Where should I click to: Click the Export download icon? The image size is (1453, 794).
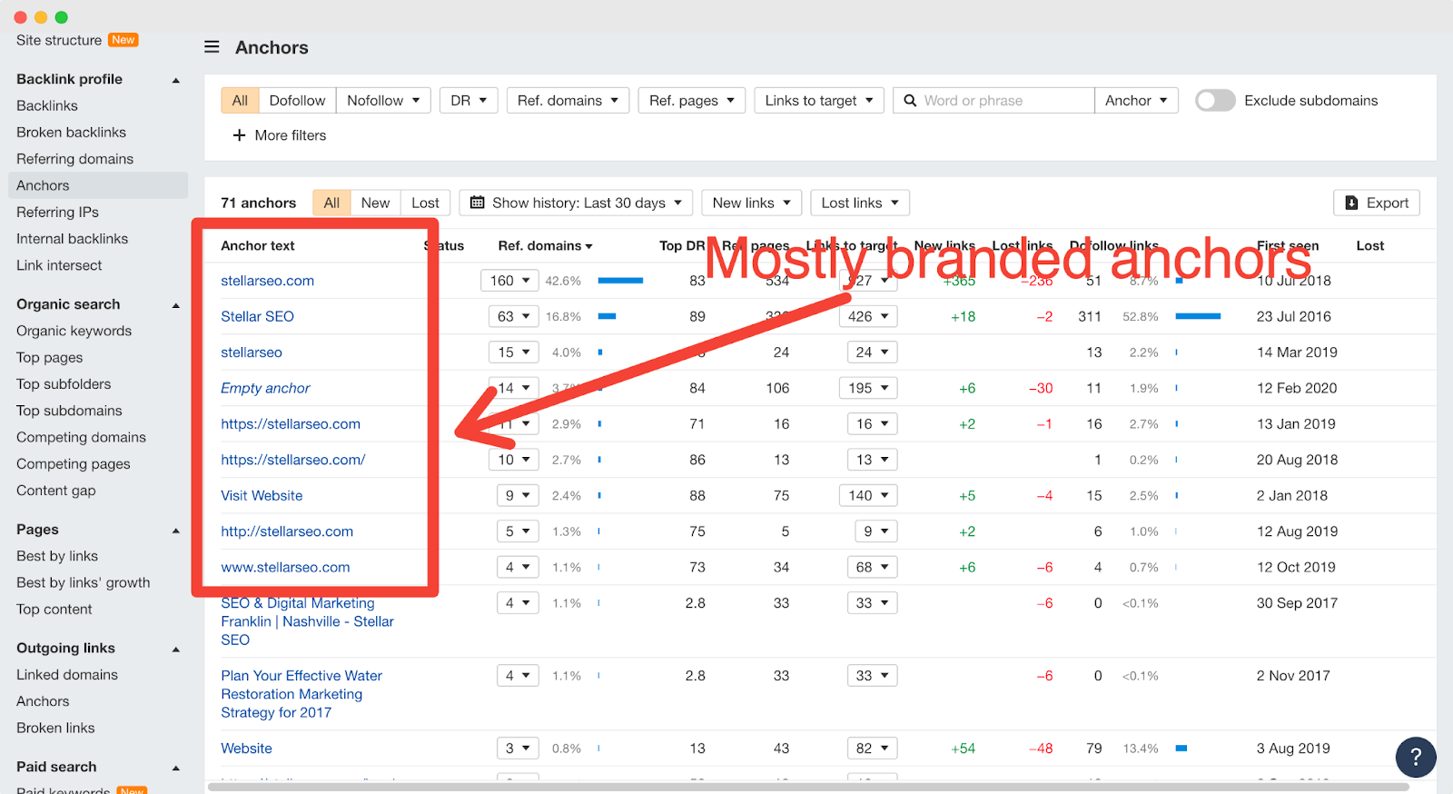1351,203
